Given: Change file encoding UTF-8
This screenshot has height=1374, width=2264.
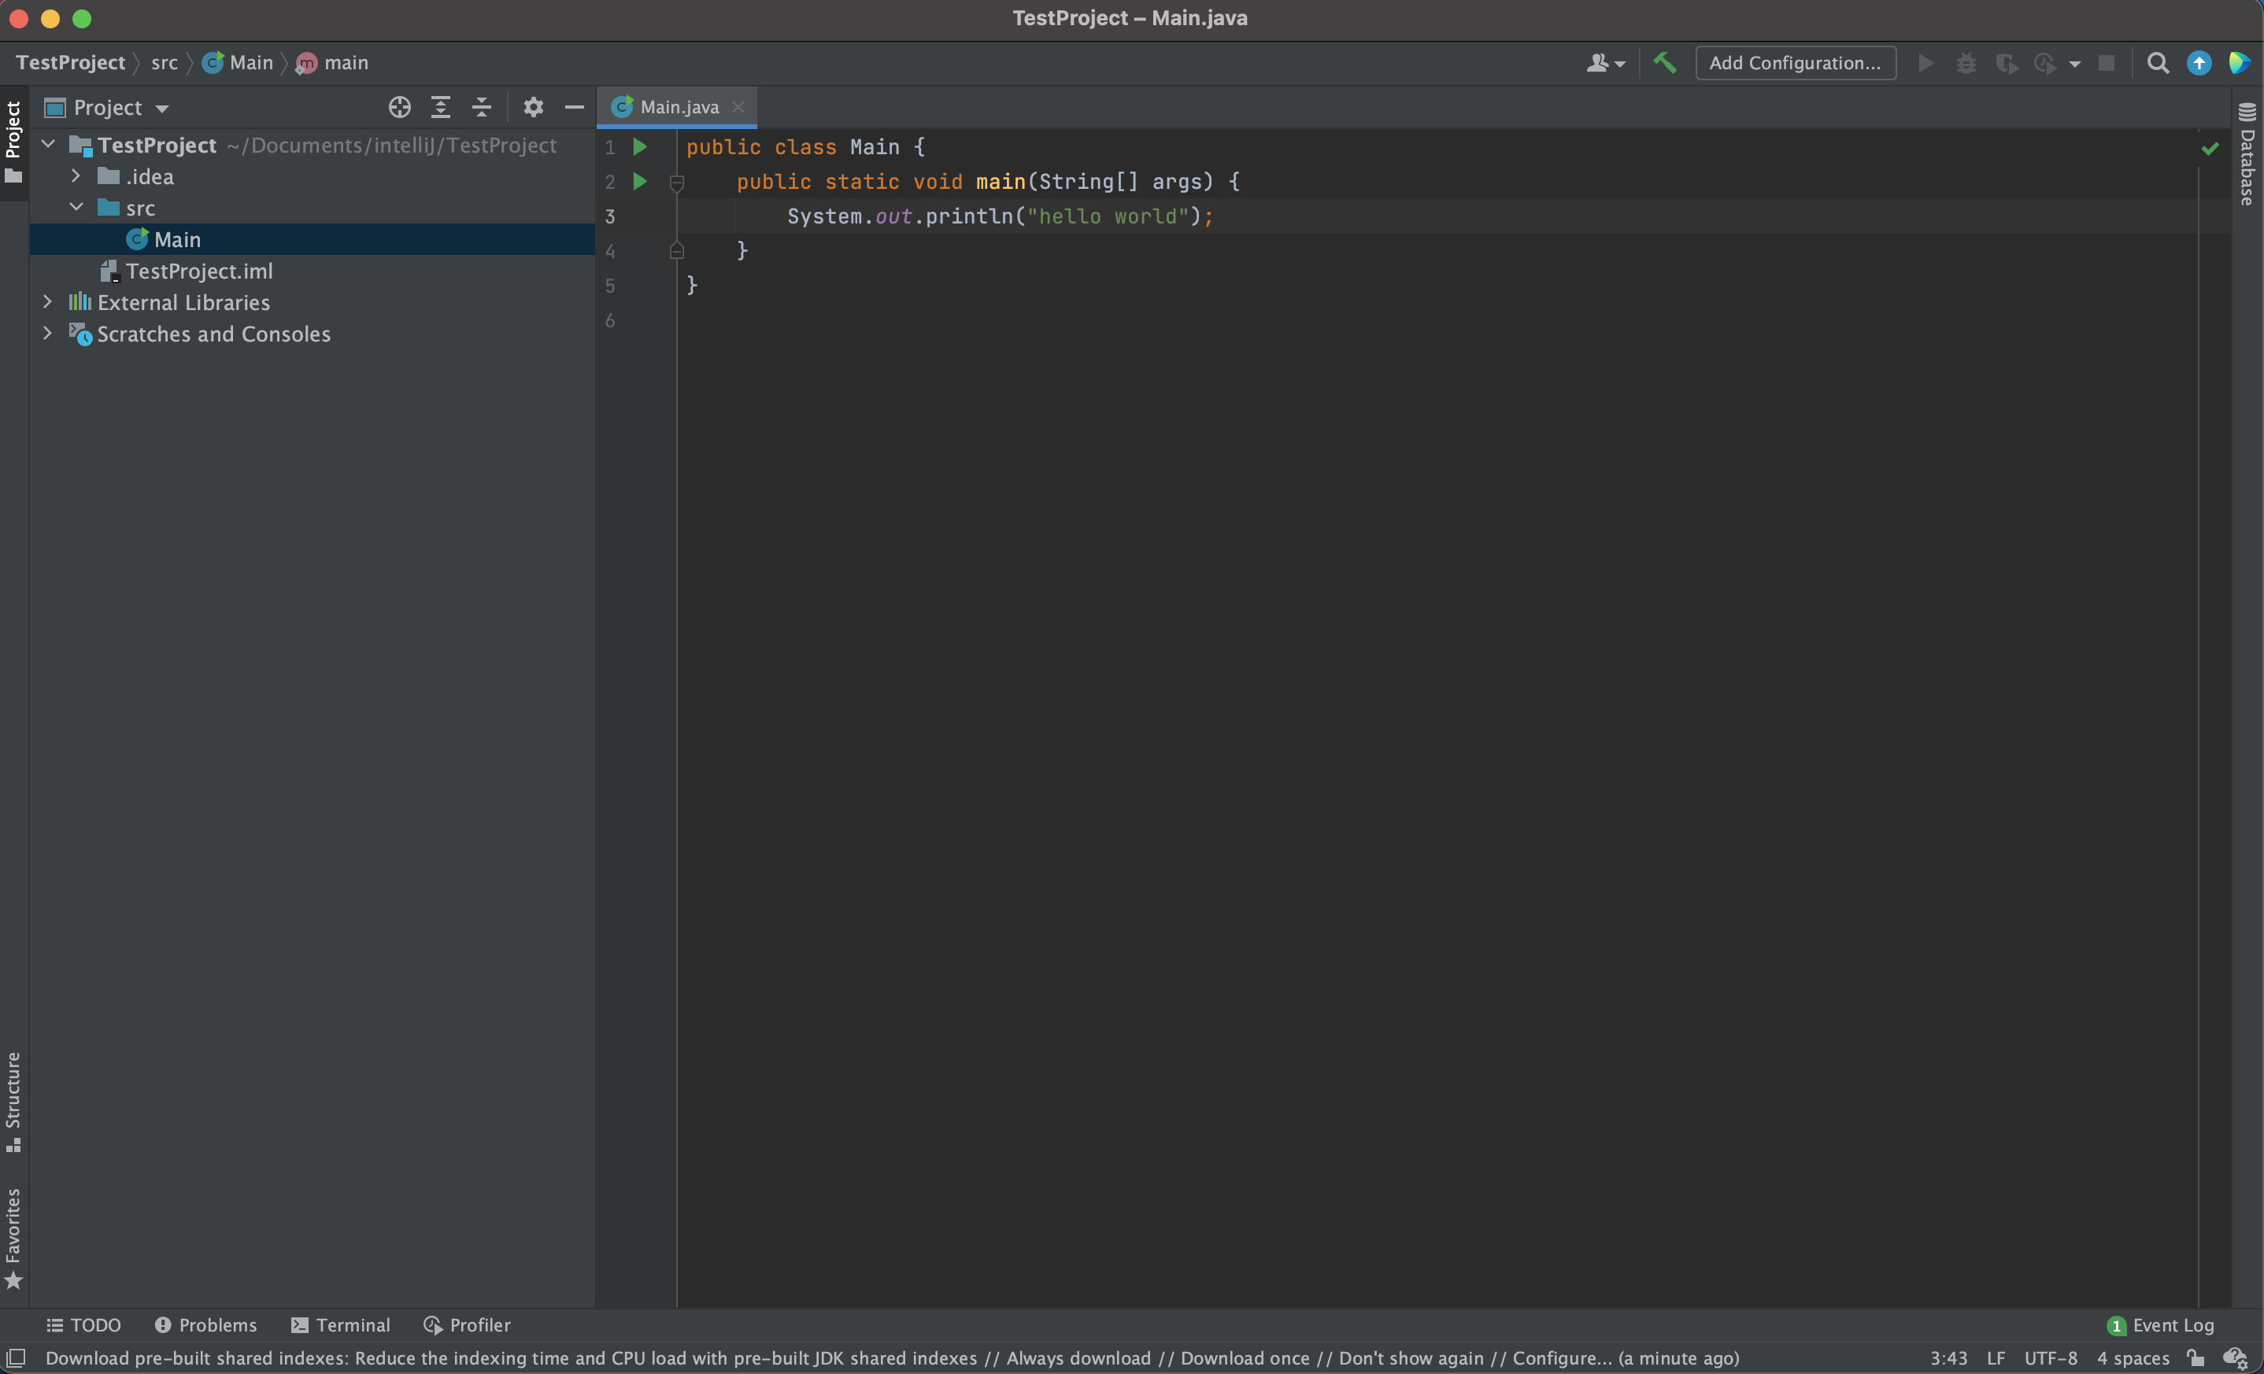Looking at the screenshot, I should 2050,1357.
